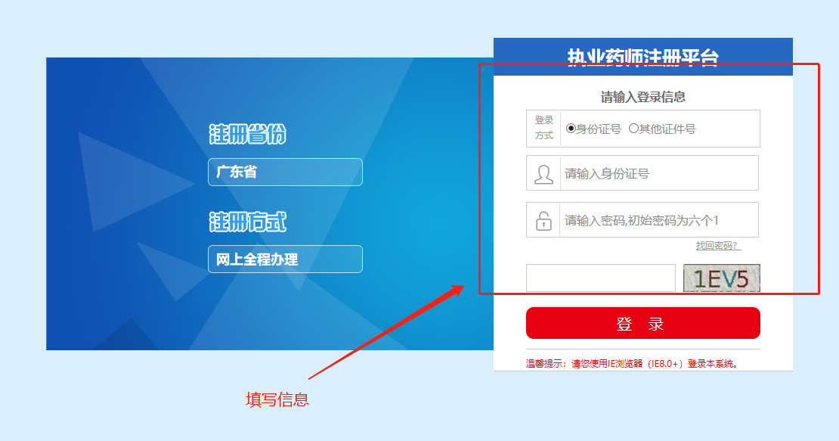Open the 找回密码? link

click(x=718, y=246)
